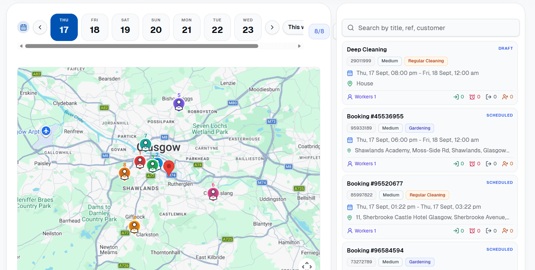
Task: Click the date strip scrollbar thumb
Action: (142, 46)
